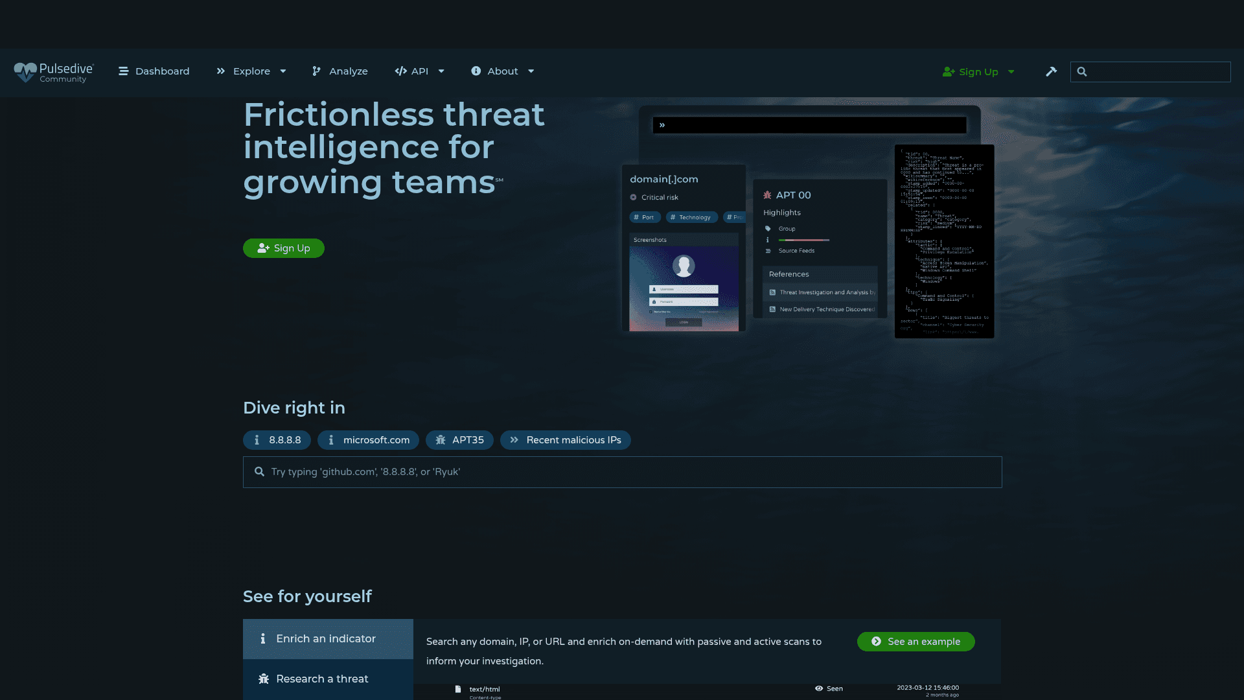
Task: Click the 'Dive right in' heading
Action: tap(294, 408)
